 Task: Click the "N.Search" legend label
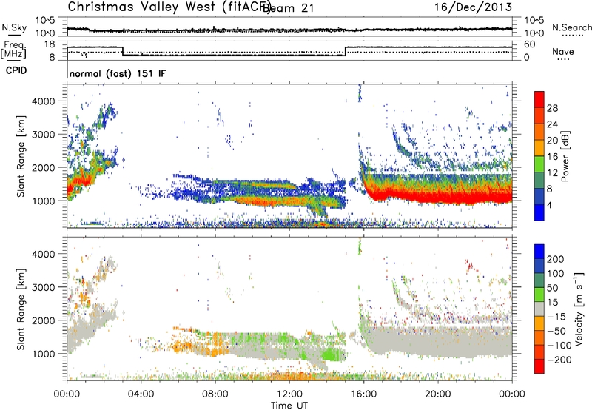point(571,27)
